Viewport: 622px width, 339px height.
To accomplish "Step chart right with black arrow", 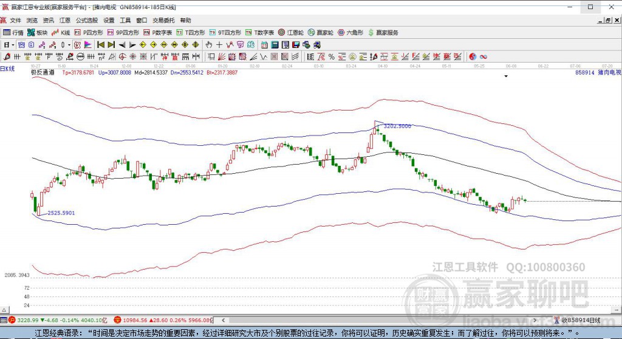I will (x=133, y=45).
